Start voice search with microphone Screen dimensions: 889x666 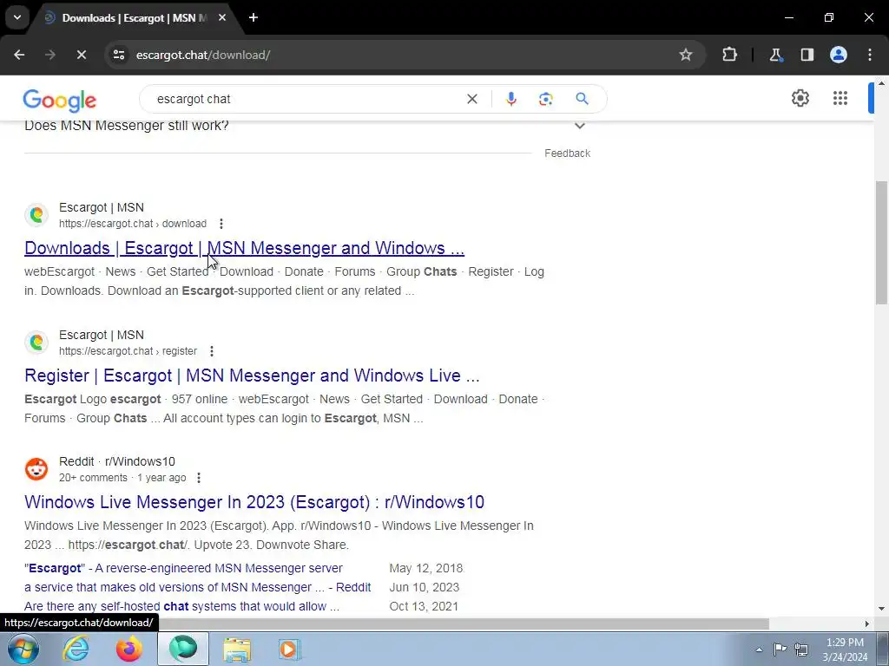(x=510, y=99)
